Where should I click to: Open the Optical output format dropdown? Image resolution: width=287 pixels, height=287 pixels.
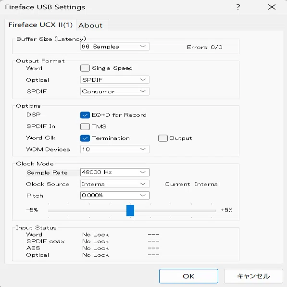[115, 80]
